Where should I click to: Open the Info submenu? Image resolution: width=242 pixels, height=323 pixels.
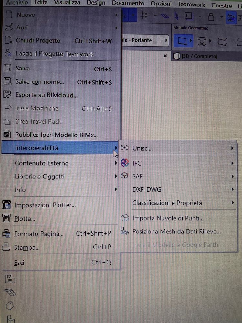60,190
